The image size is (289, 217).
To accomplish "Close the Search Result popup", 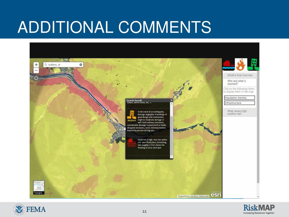I will (x=171, y=100).
